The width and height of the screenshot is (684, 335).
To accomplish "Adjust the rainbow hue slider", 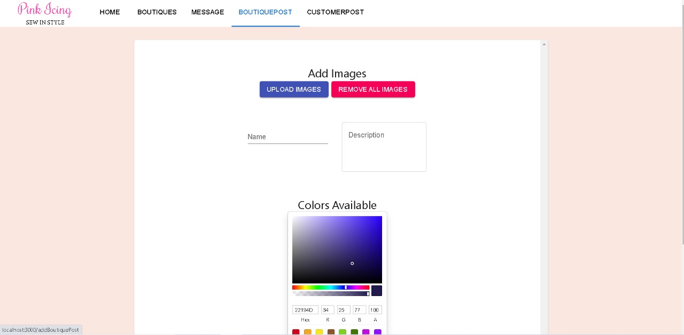I will (331, 288).
